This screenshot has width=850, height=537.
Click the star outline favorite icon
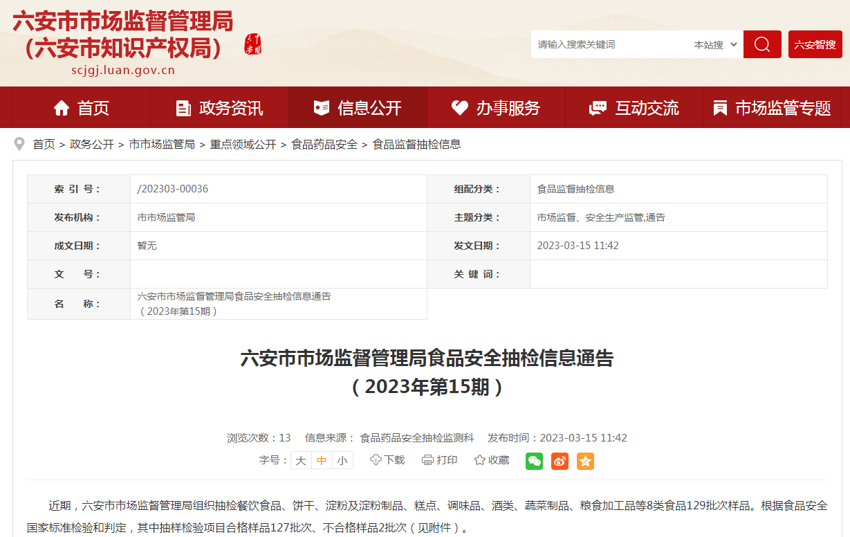(480, 460)
